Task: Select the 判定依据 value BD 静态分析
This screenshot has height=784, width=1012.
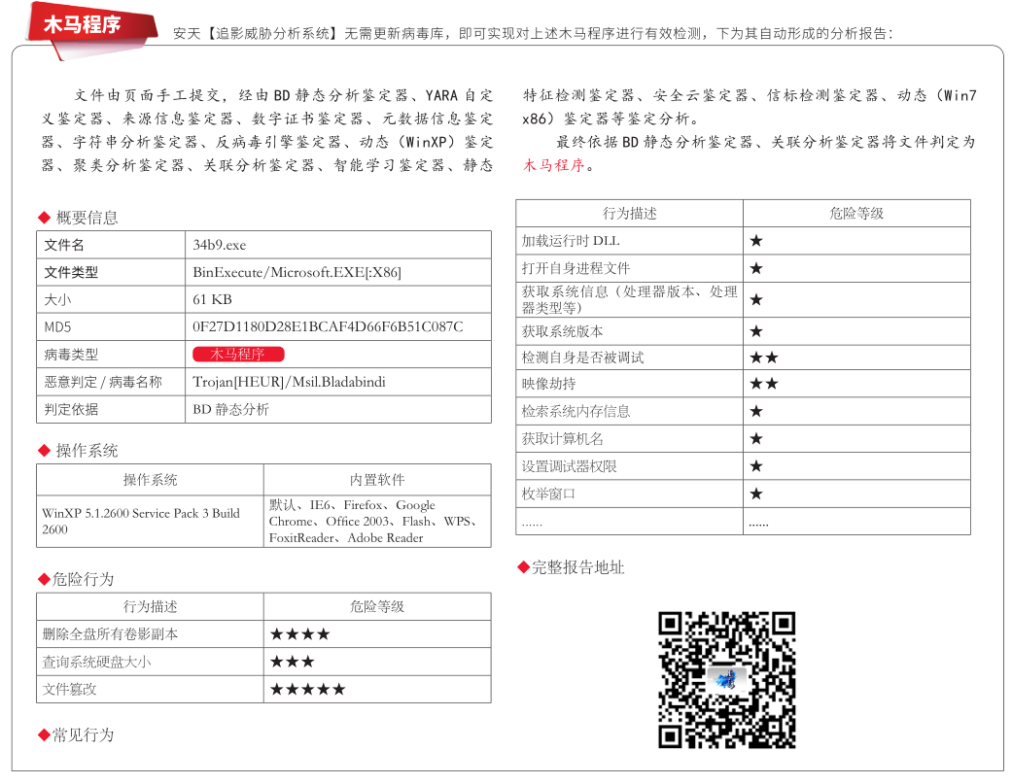Action: click(x=231, y=409)
